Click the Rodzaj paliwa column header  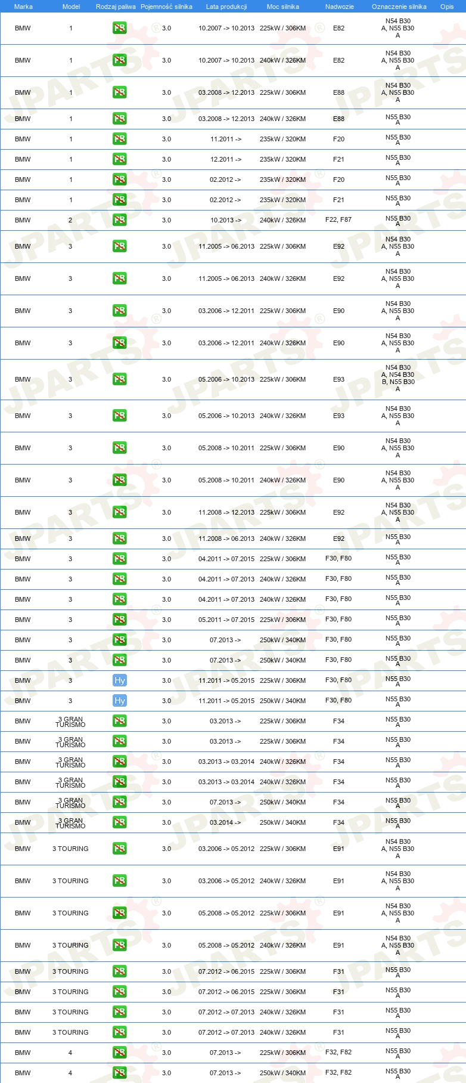116,7
